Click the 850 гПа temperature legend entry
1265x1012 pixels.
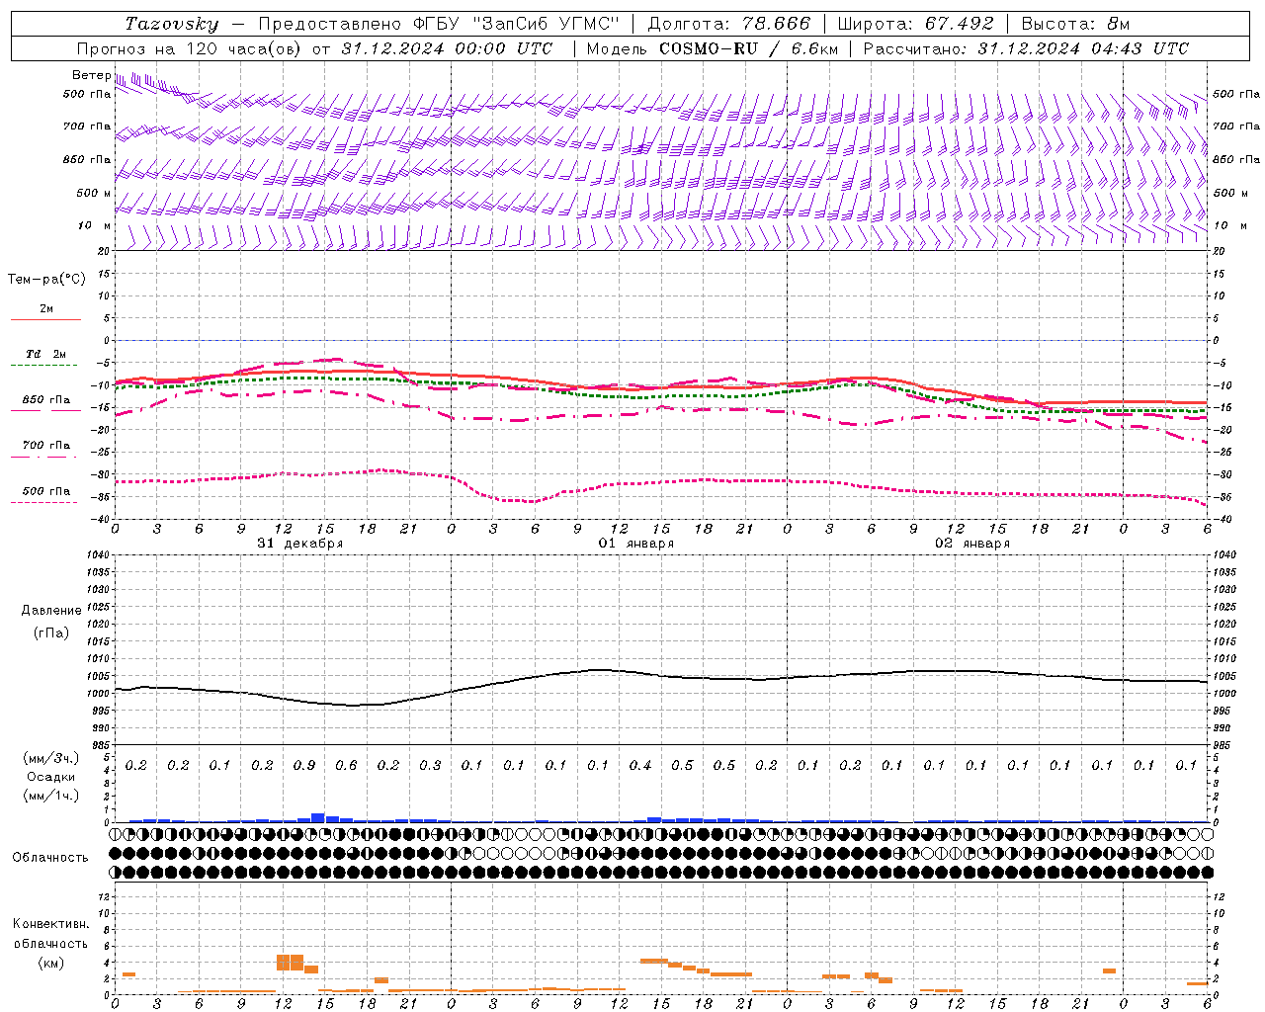46,400
